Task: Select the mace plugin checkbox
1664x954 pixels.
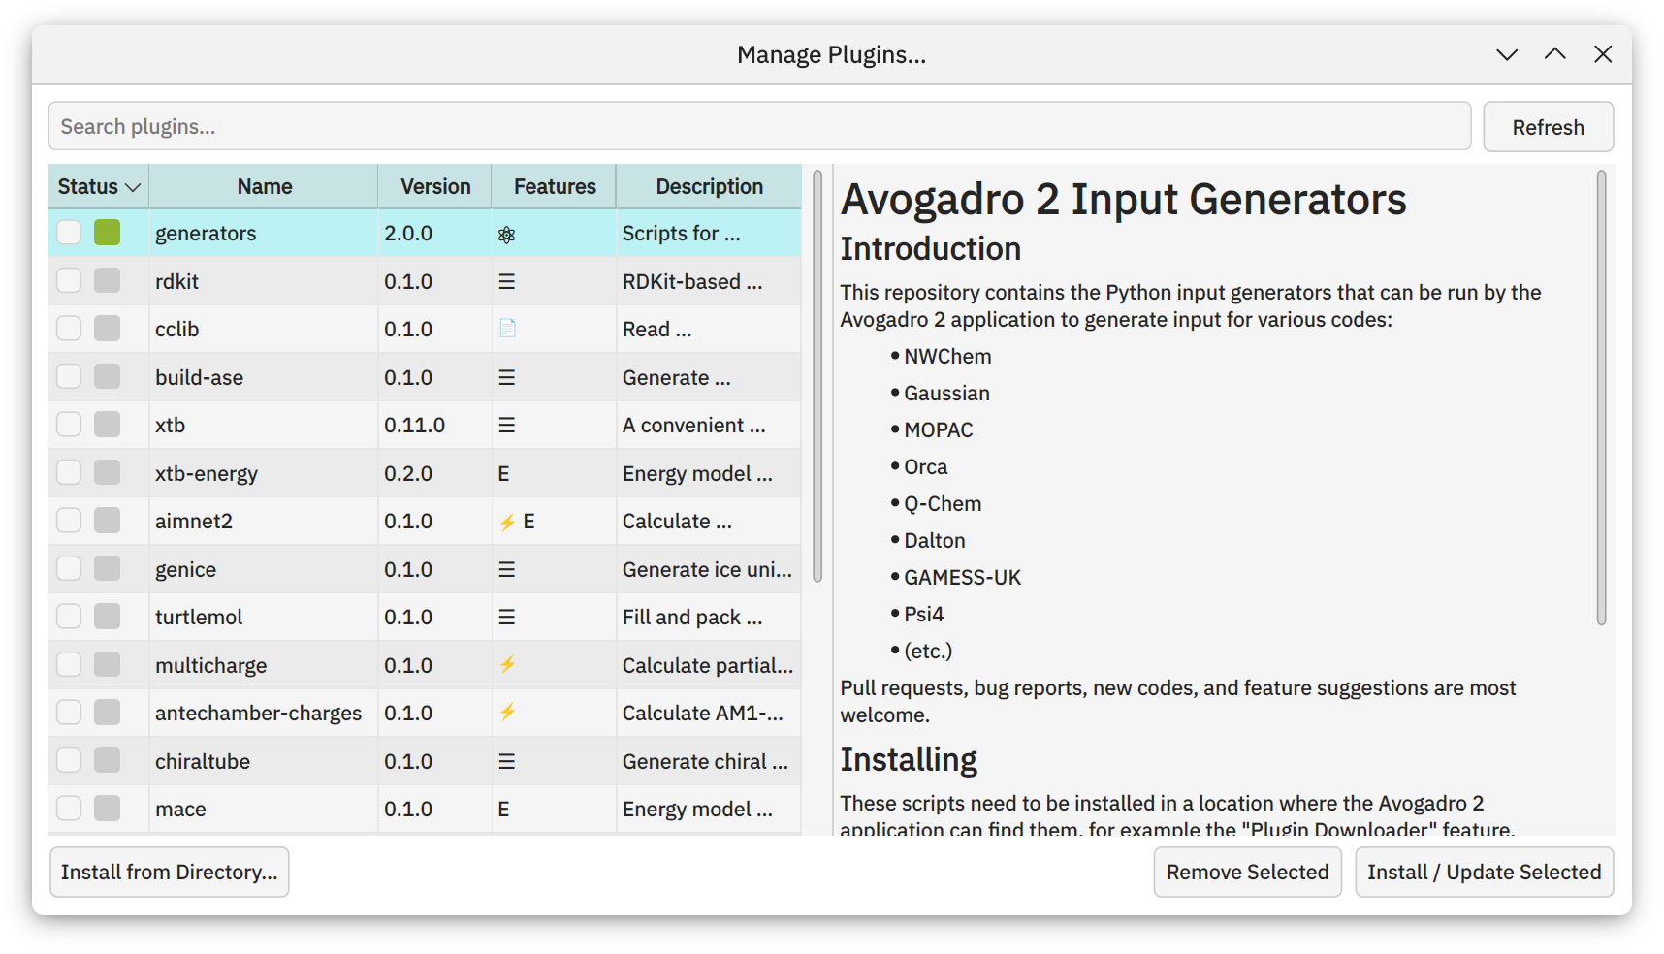Action: (x=69, y=809)
